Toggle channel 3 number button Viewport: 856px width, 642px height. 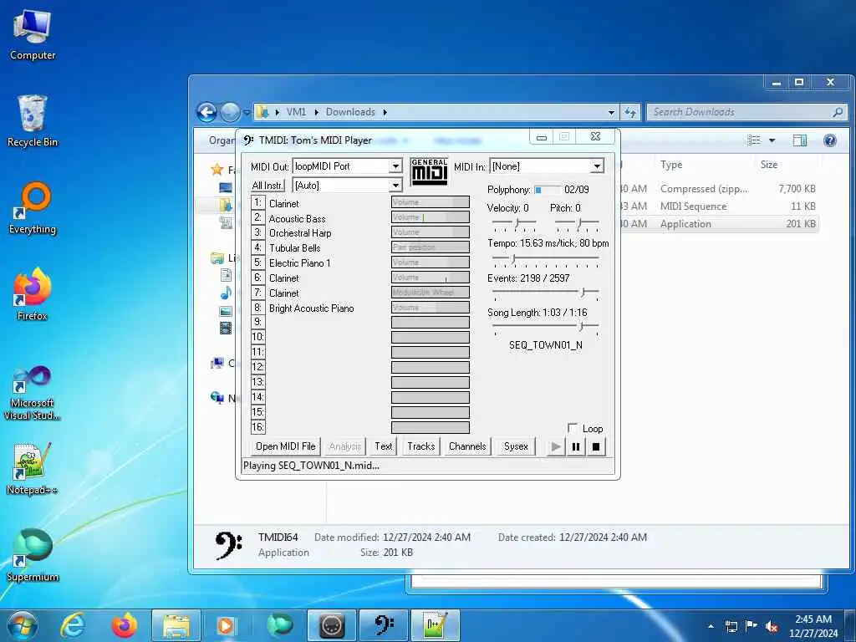257,232
